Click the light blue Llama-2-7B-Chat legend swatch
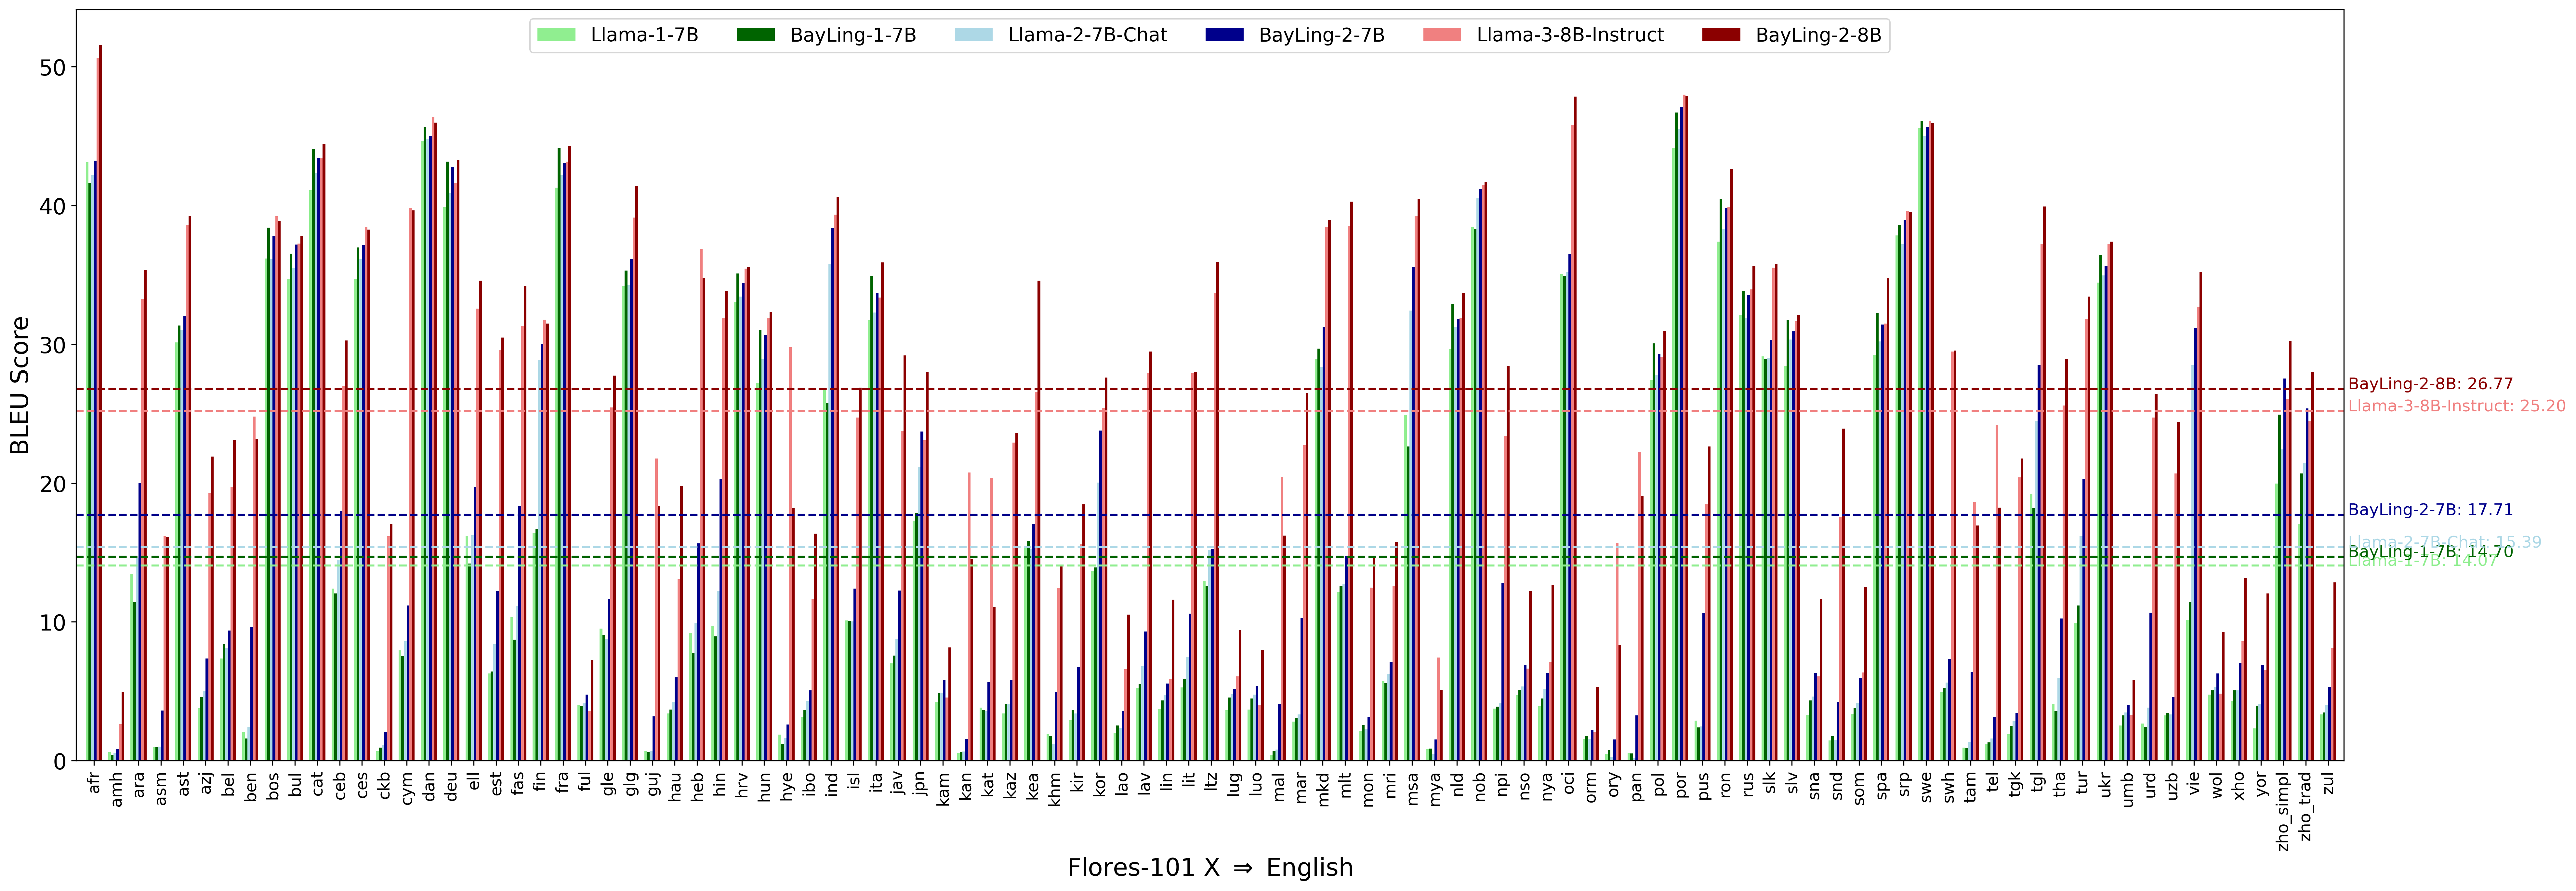Screen dimensions: 2576x891 point(974,35)
